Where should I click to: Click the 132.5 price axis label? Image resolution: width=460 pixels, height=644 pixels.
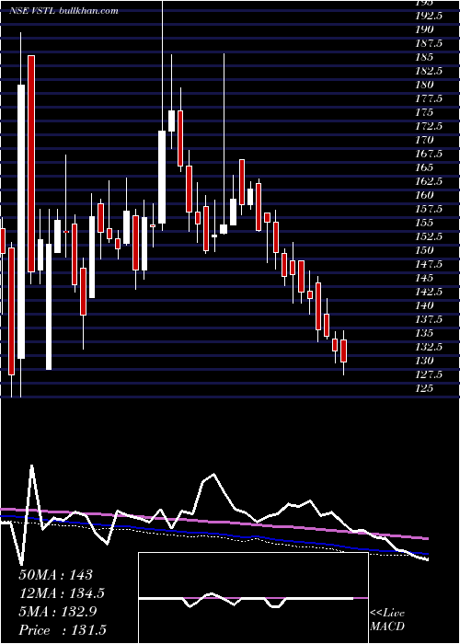click(x=429, y=347)
